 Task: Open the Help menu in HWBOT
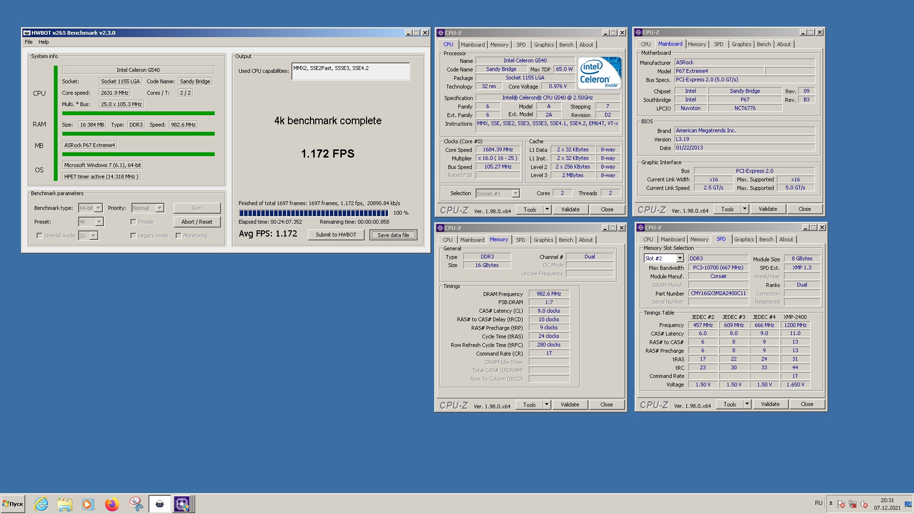(44, 42)
